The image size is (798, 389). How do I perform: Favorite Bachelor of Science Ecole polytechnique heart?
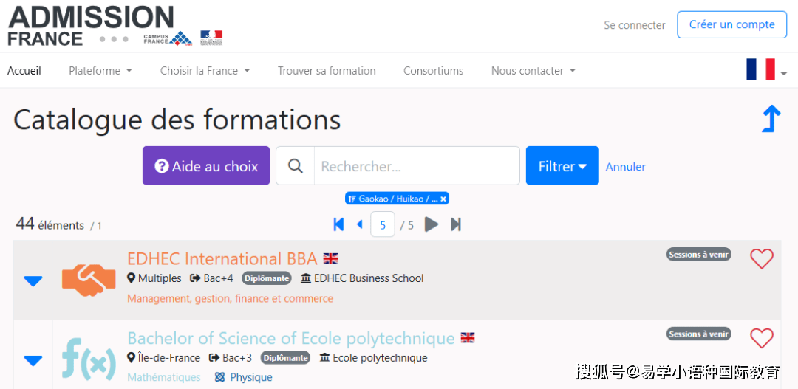(x=761, y=338)
